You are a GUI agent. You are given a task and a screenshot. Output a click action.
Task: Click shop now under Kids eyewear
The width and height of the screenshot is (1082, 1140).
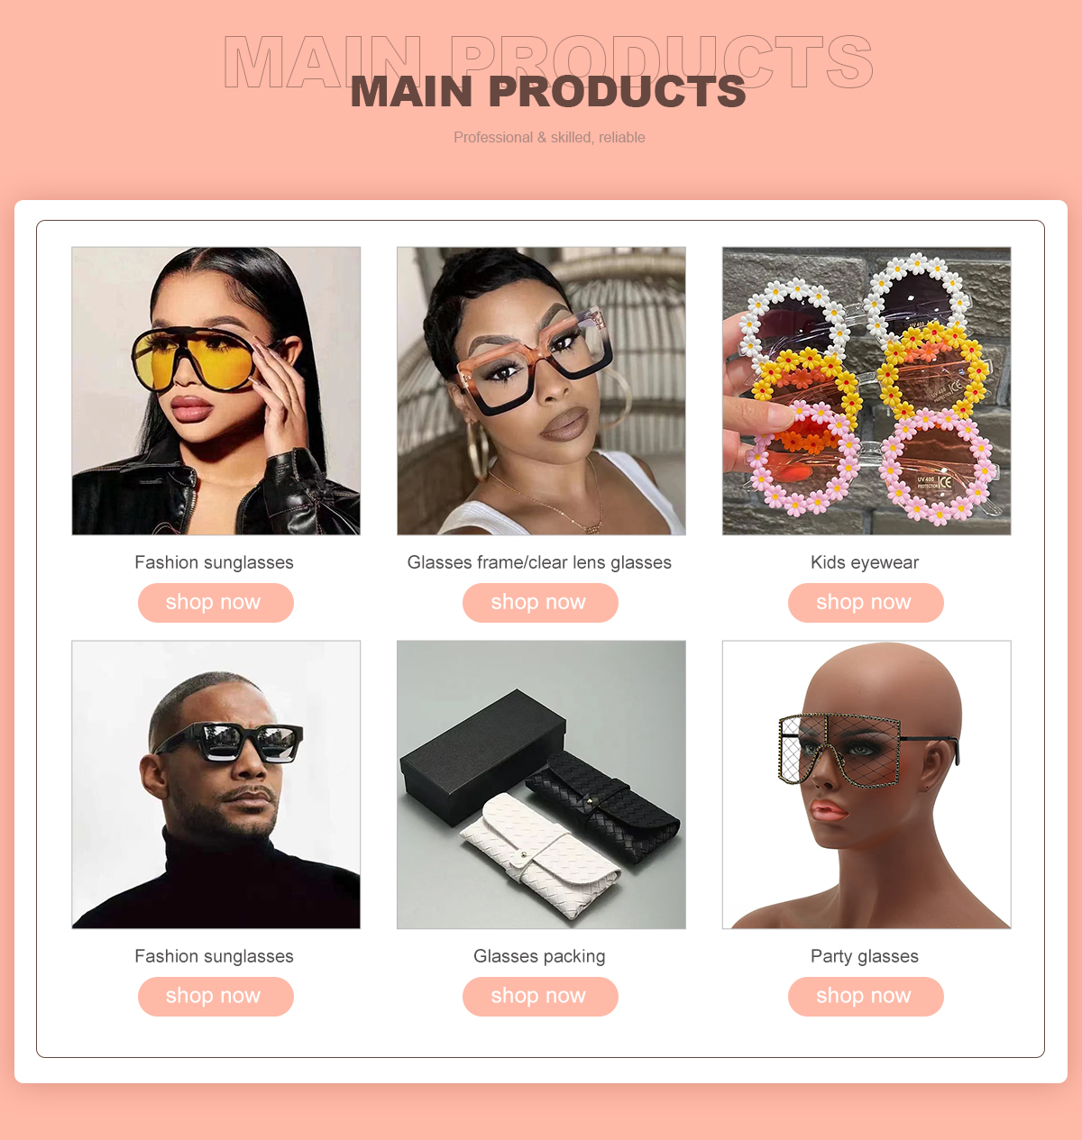point(866,603)
